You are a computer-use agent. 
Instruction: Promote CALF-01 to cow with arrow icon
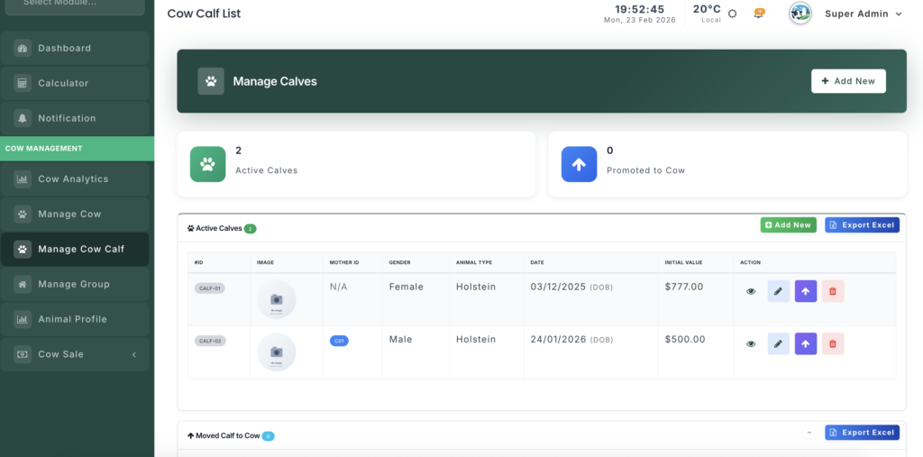806,291
